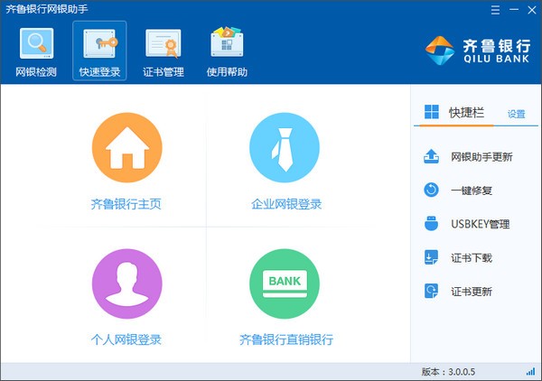Click the QILU BANK brand text
542x381 pixels.
coord(496,59)
